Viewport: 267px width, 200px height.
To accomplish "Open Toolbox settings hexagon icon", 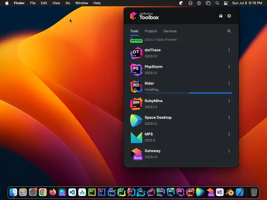I will pyautogui.click(x=229, y=16).
